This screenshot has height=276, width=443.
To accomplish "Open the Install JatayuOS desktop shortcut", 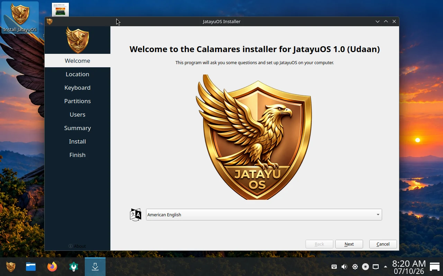I will 20,17.
